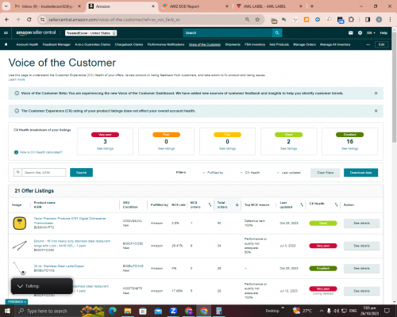Click the Download data button
The height and width of the screenshot is (317, 397).
(x=360, y=173)
